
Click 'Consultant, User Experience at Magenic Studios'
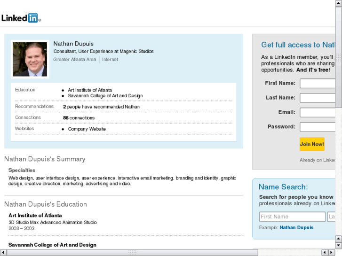point(103,51)
